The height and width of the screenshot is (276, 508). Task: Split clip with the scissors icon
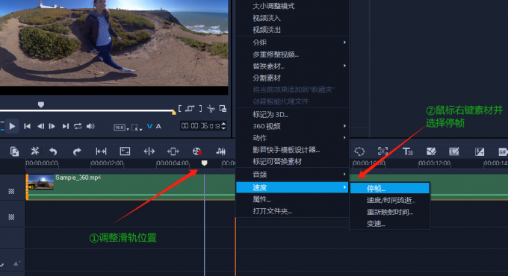click(x=211, y=109)
